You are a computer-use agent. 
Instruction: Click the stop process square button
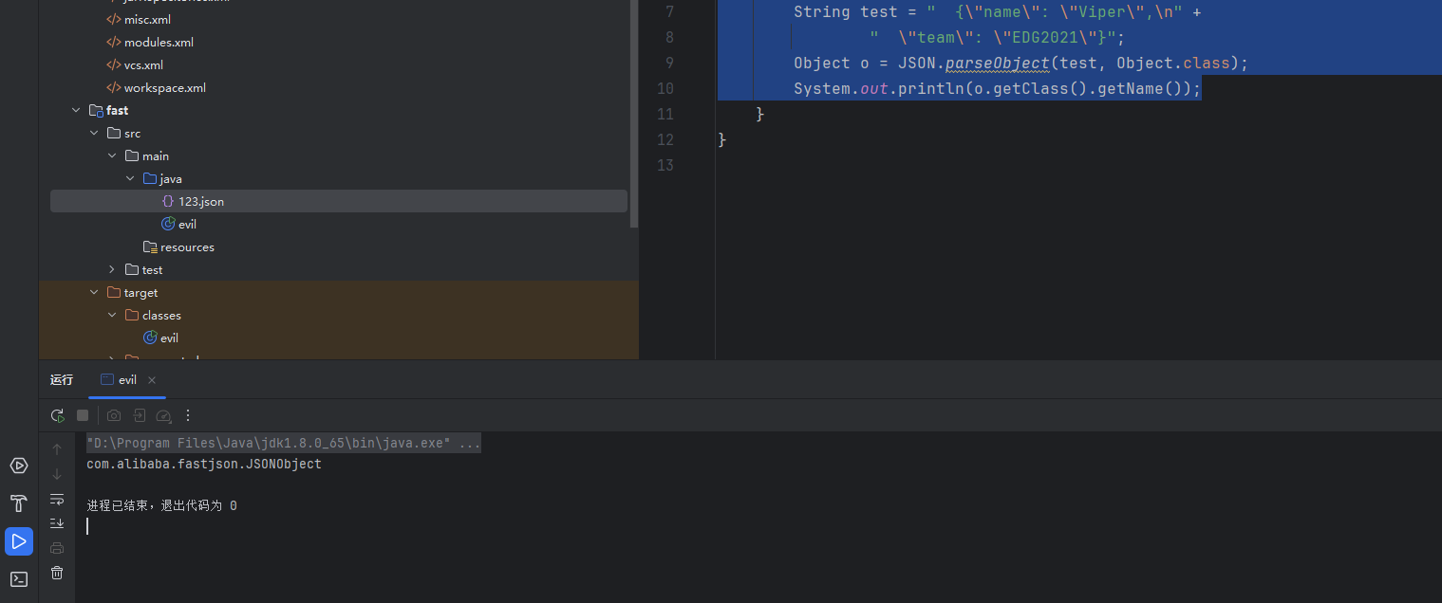click(x=83, y=415)
